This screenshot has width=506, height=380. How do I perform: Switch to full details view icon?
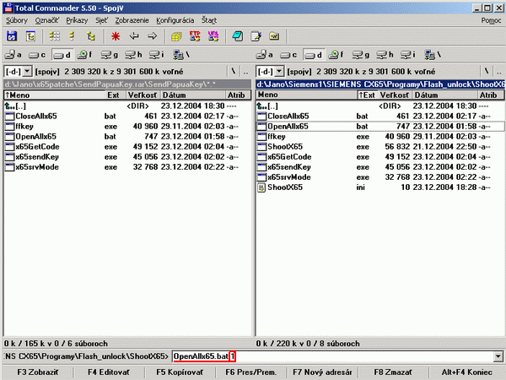tap(73, 35)
